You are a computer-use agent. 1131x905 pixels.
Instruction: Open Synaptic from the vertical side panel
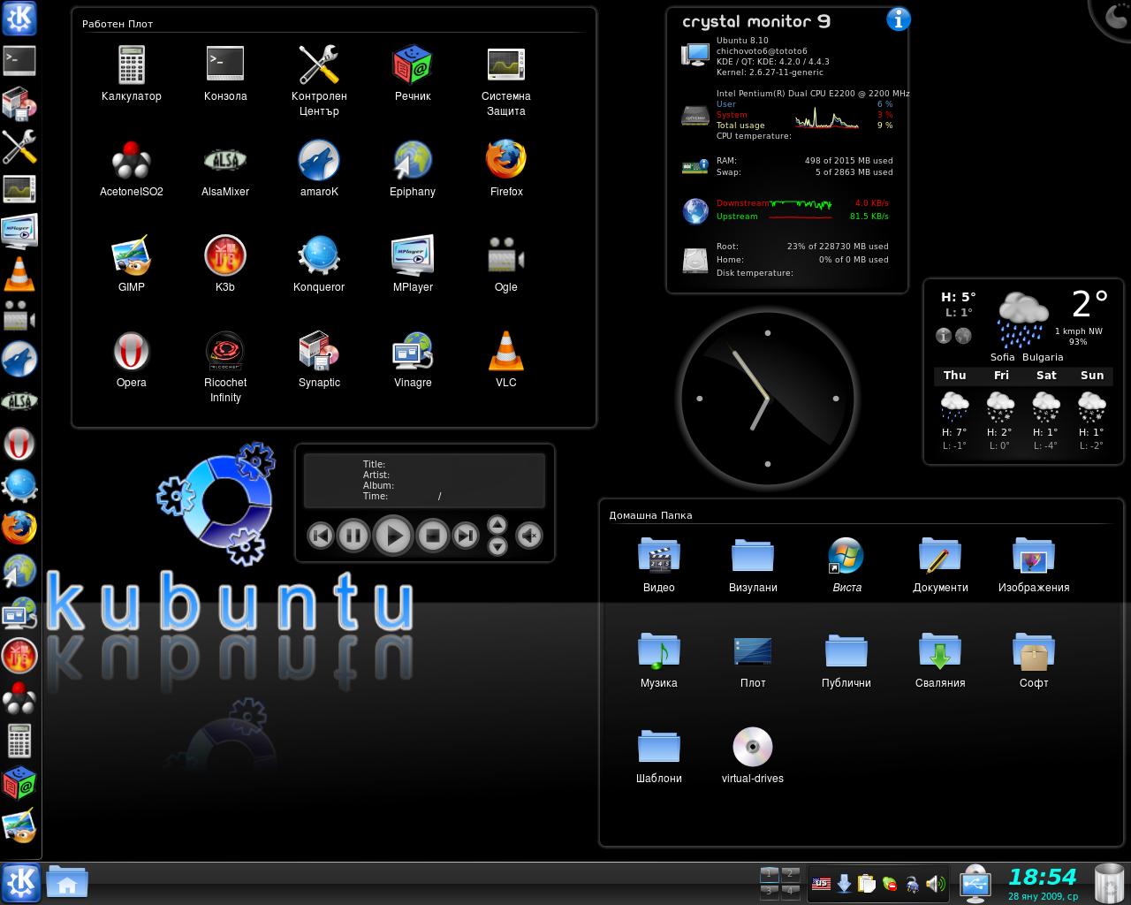click(x=19, y=103)
